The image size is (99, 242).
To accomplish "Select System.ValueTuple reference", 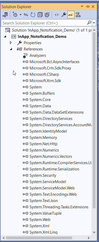I will [45, 213].
